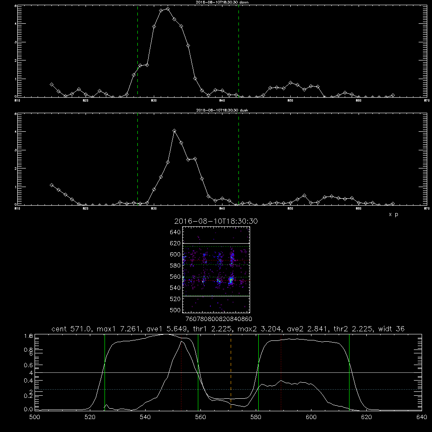Click the 'x p' axis label
Image resolution: width=432 pixels, height=432 pixels.
(x=394, y=214)
